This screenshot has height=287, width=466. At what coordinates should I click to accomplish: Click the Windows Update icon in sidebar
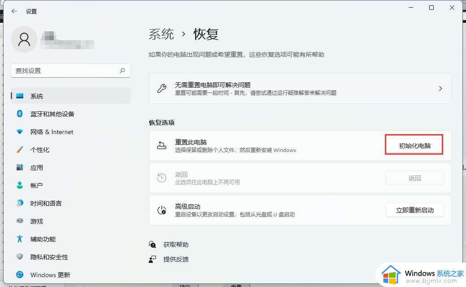click(x=20, y=275)
